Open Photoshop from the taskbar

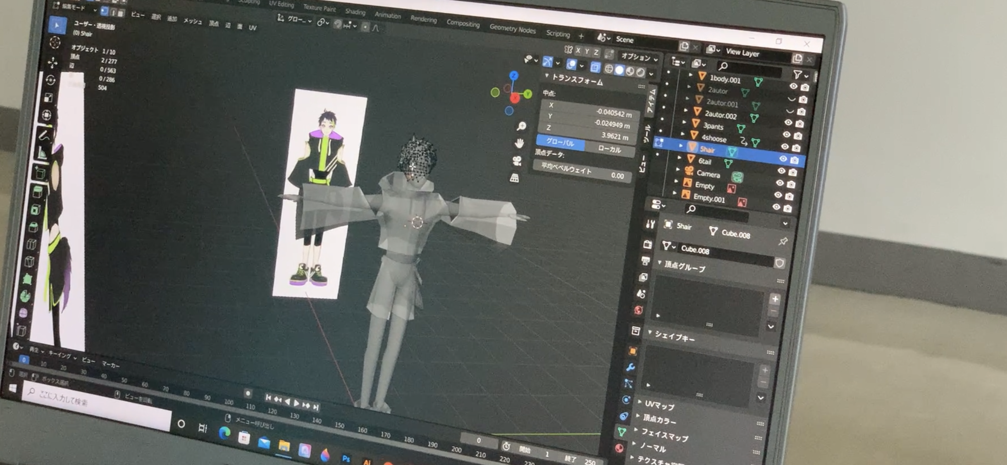346,458
